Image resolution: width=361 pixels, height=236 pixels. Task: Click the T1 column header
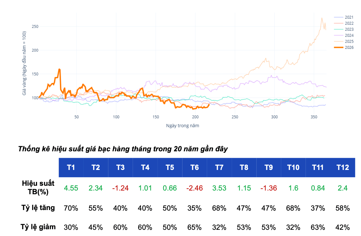point(71,167)
